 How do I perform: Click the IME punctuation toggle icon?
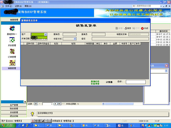[x=46, y=121]
